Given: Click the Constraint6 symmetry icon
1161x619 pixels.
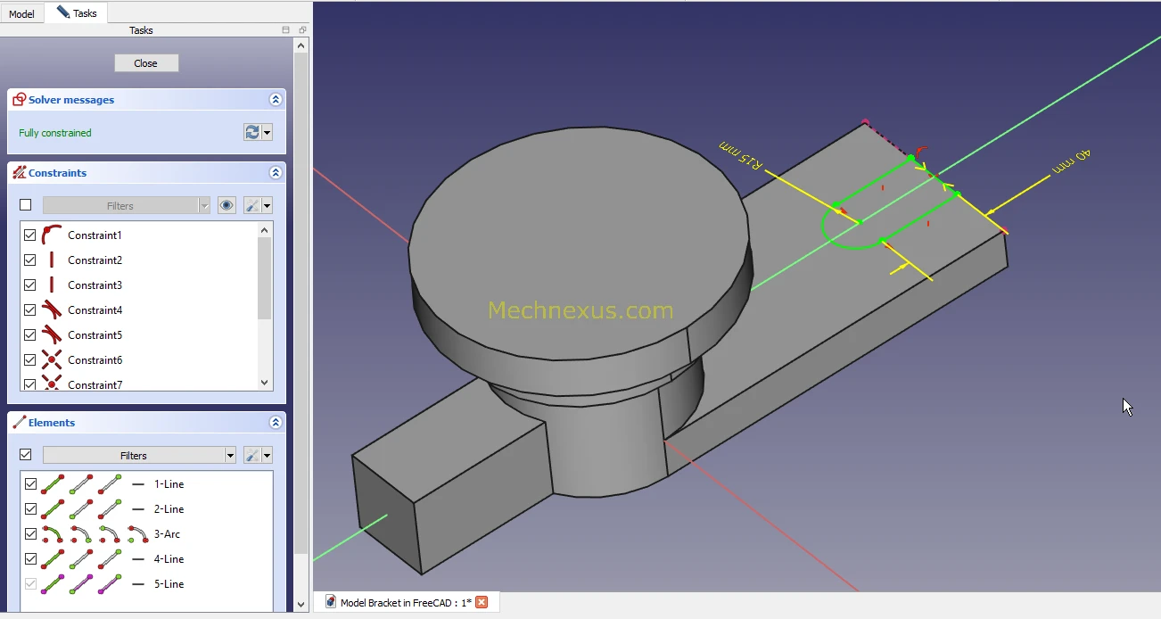Looking at the screenshot, I should tap(52, 360).
